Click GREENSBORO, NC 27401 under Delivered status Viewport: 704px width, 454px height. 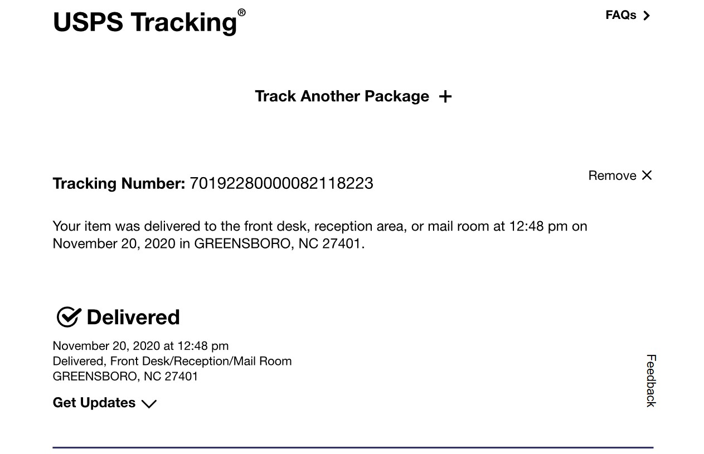click(125, 376)
